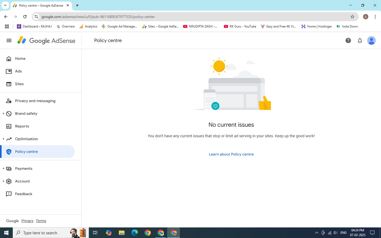Open the Analytics bookmark
Viewport: 381px width, 238px height.
click(x=88, y=26)
